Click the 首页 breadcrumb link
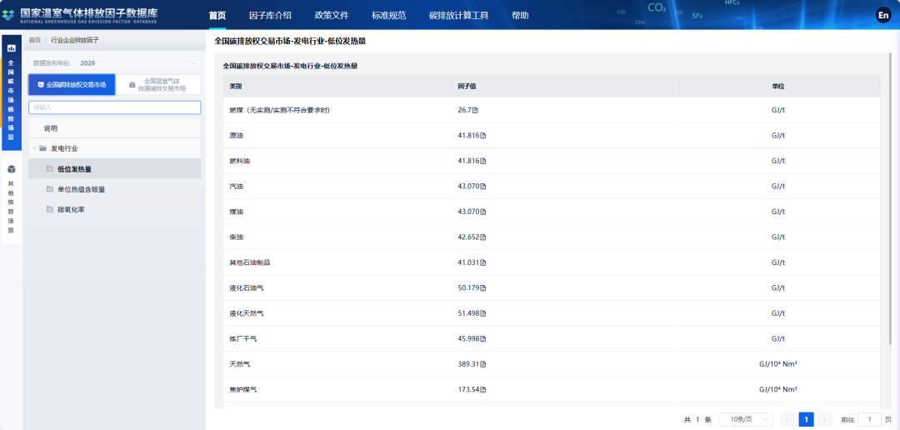The height and width of the screenshot is (430, 900). click(x=35, y=40)
